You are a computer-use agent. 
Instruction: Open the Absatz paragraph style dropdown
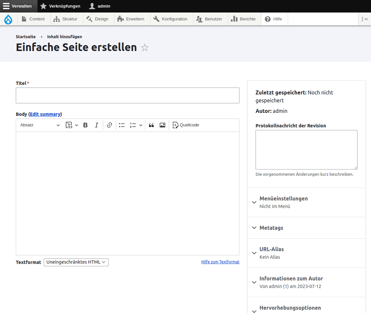[x=39, y=125]
